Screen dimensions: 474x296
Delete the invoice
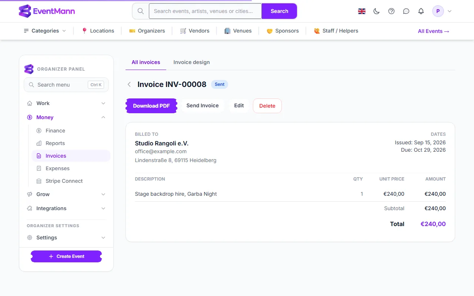[267, 106]
